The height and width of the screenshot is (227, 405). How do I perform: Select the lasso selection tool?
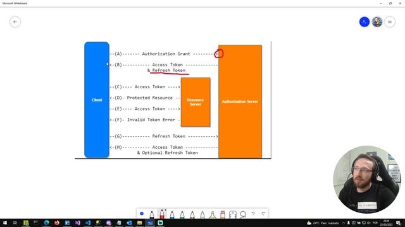pyautogui.click(x=243, y=214)
